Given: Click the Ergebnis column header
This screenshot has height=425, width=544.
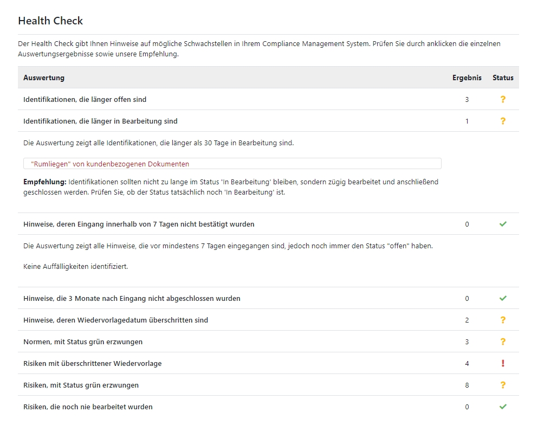Looking at the screenshot, I should (x=467, y=78).
